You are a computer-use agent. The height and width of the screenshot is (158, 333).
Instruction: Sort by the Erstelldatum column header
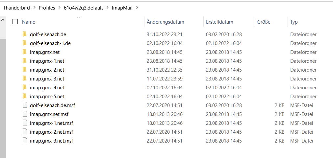(219, 22)
